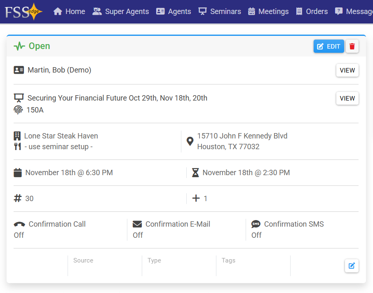View agent Martin, Bob details
The height and width of the screenshot is (293, 373).
click(x=347, y=70)
